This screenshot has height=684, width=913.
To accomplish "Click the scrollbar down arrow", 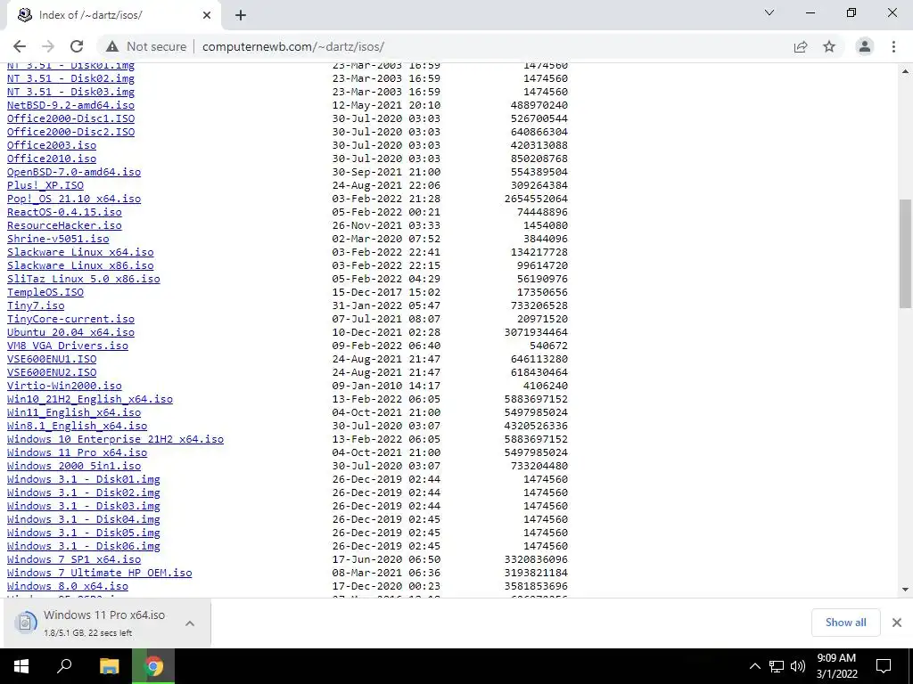I will [x=906, y=590].
